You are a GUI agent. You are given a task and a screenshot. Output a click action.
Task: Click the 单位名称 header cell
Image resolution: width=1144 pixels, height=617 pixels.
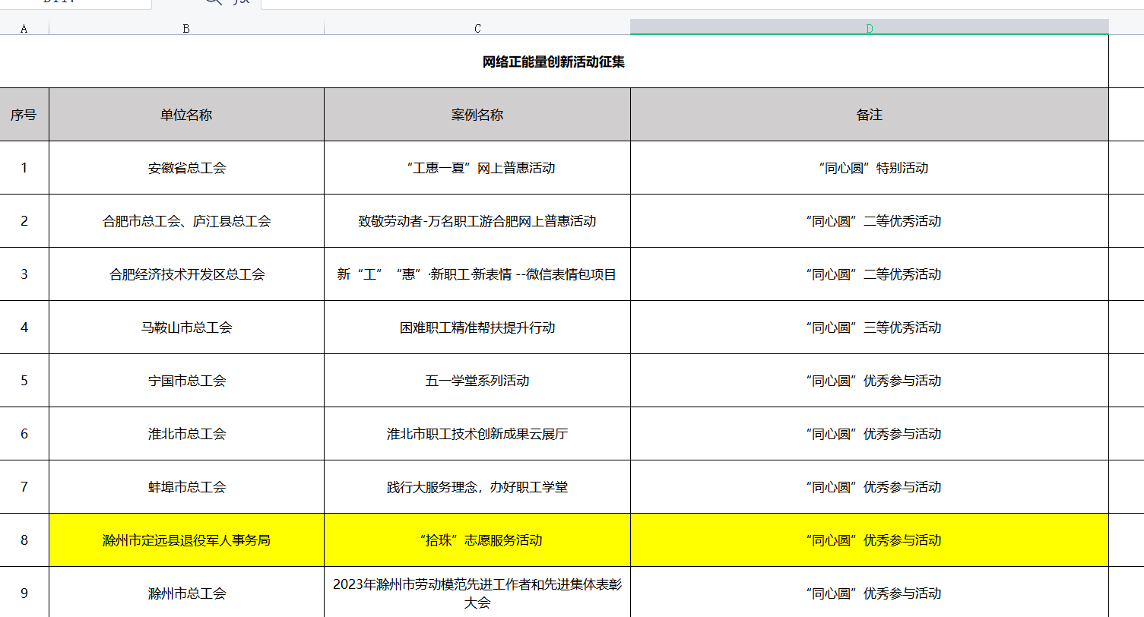point(186,115)
